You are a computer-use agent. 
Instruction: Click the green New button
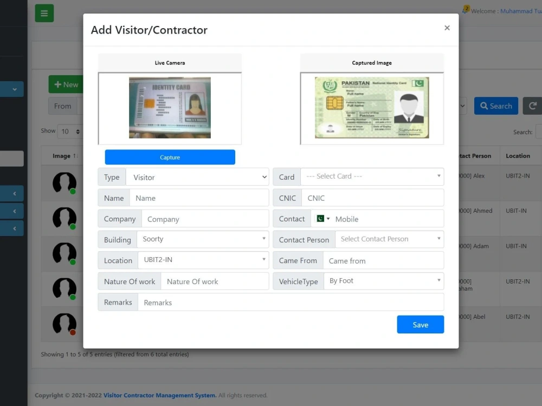[x=66, y=84]
